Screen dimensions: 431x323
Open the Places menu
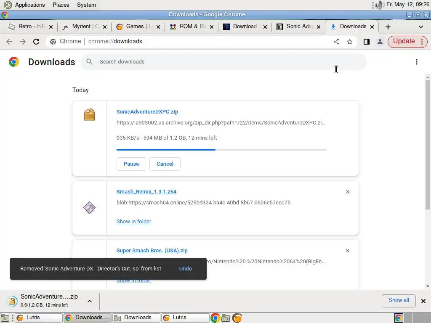61,5
